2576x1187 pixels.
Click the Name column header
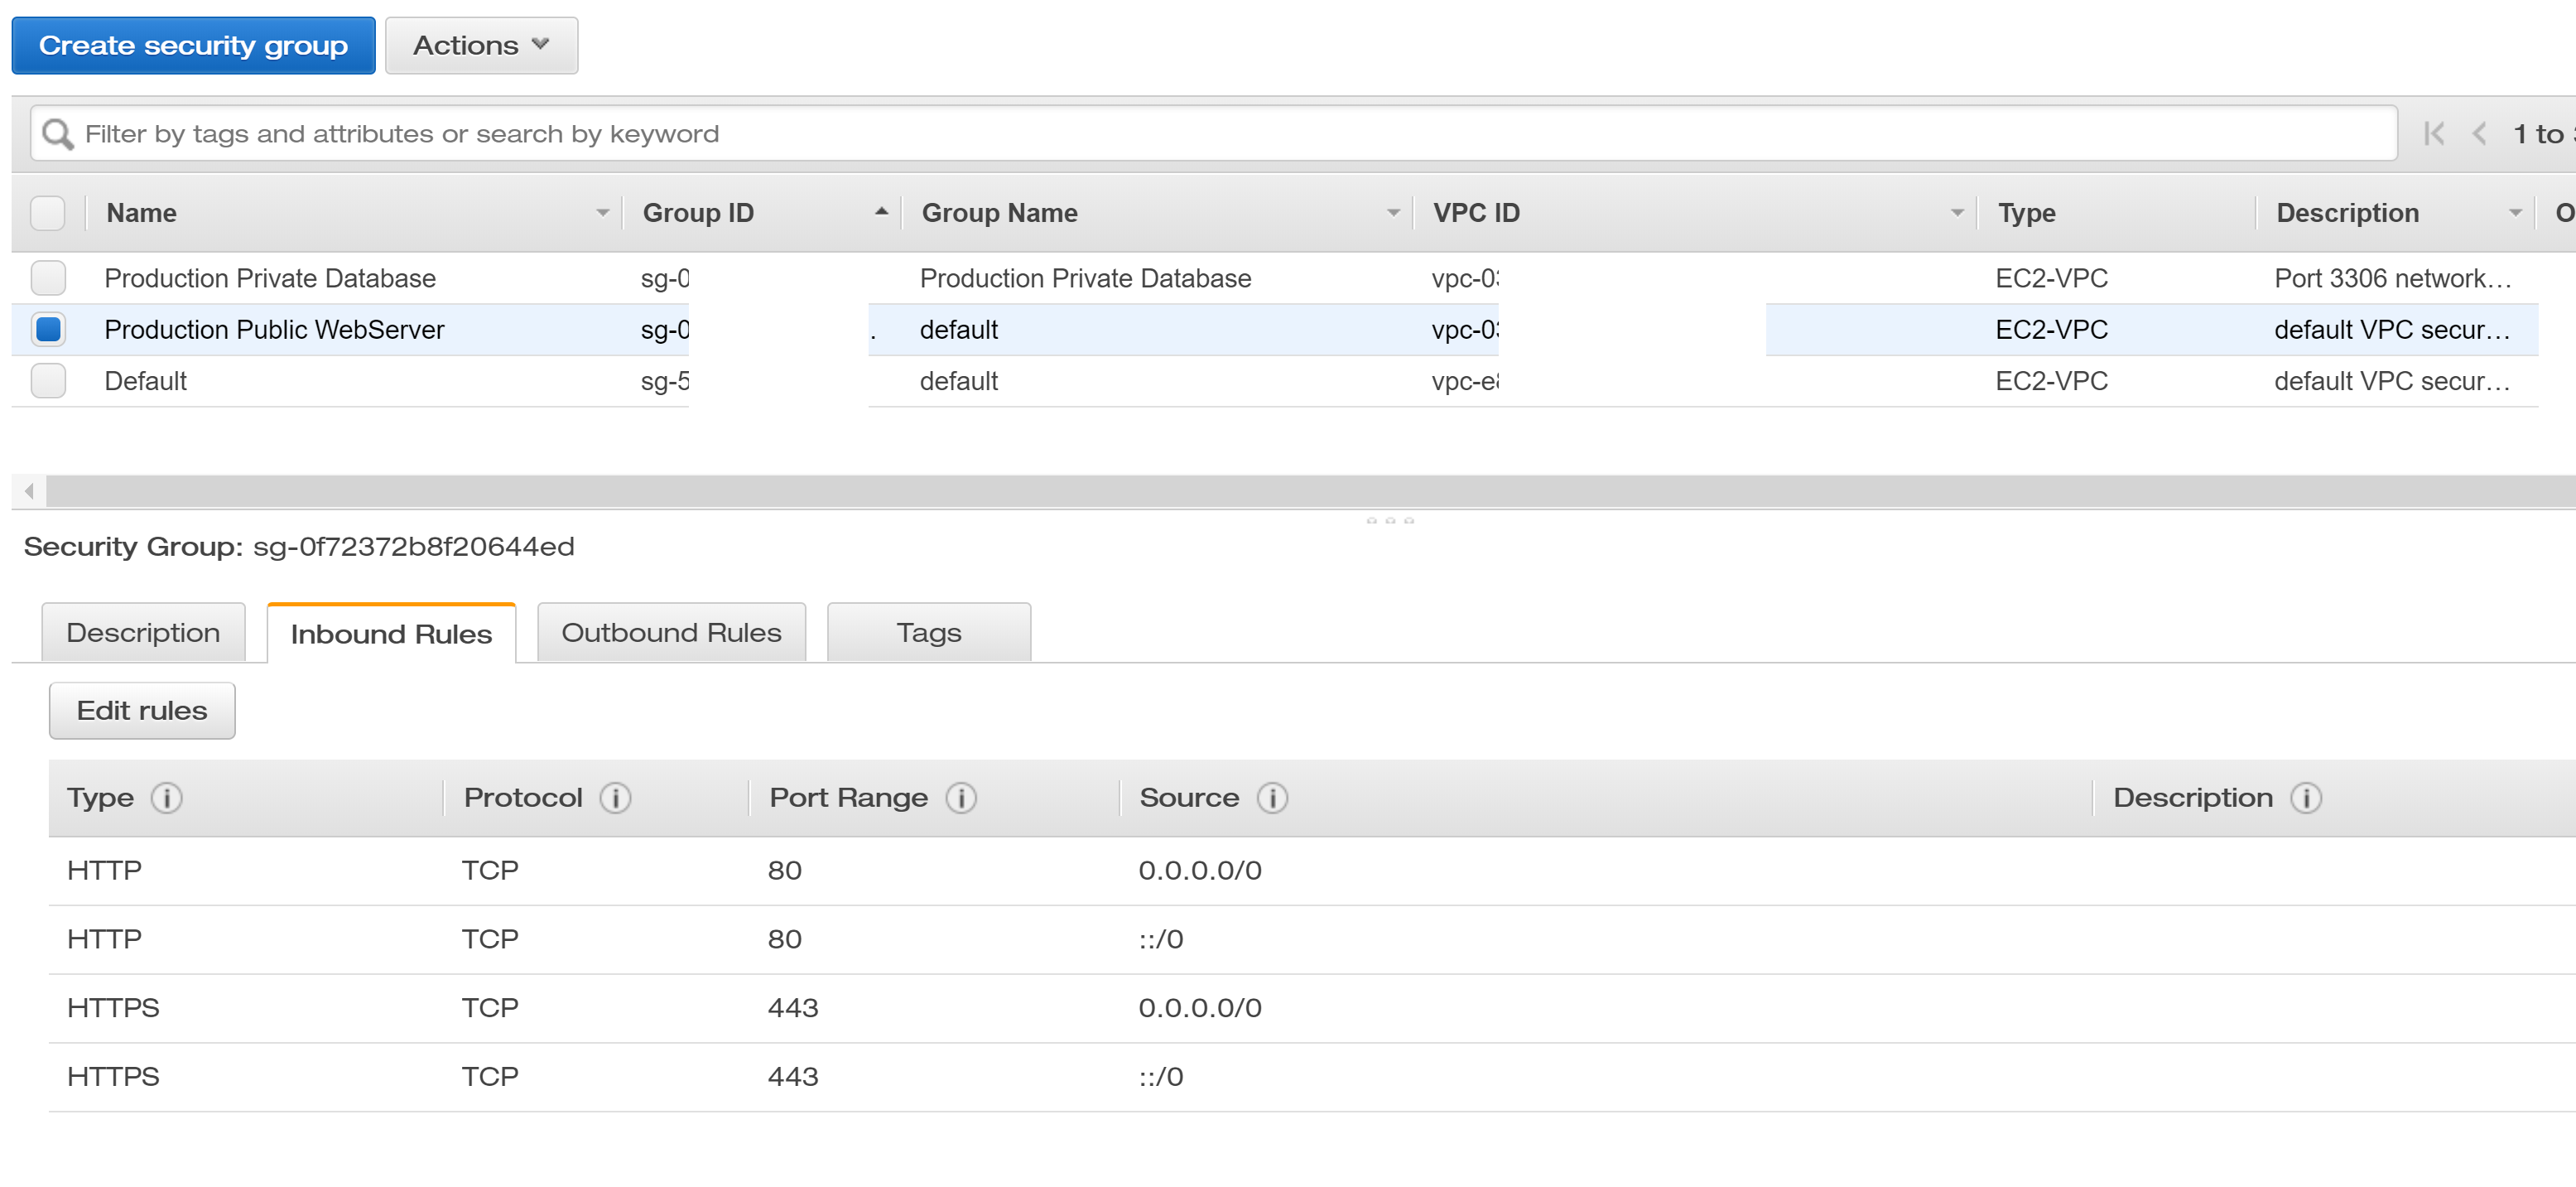click(x=141, y=213)
